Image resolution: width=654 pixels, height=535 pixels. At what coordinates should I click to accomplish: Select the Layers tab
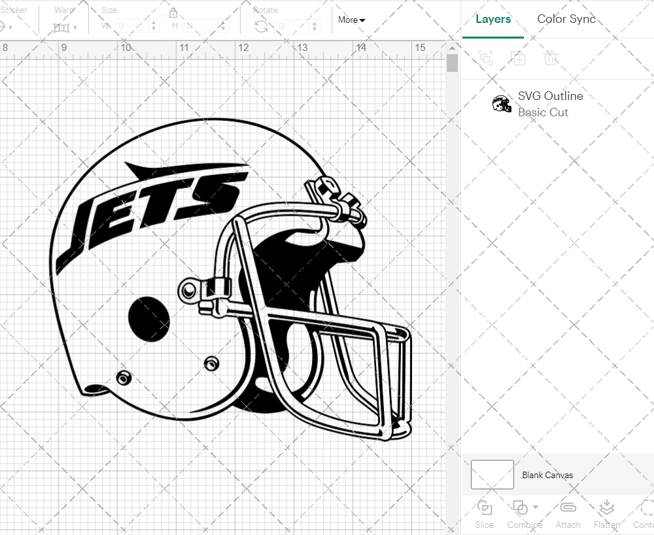tap(493, 19)
